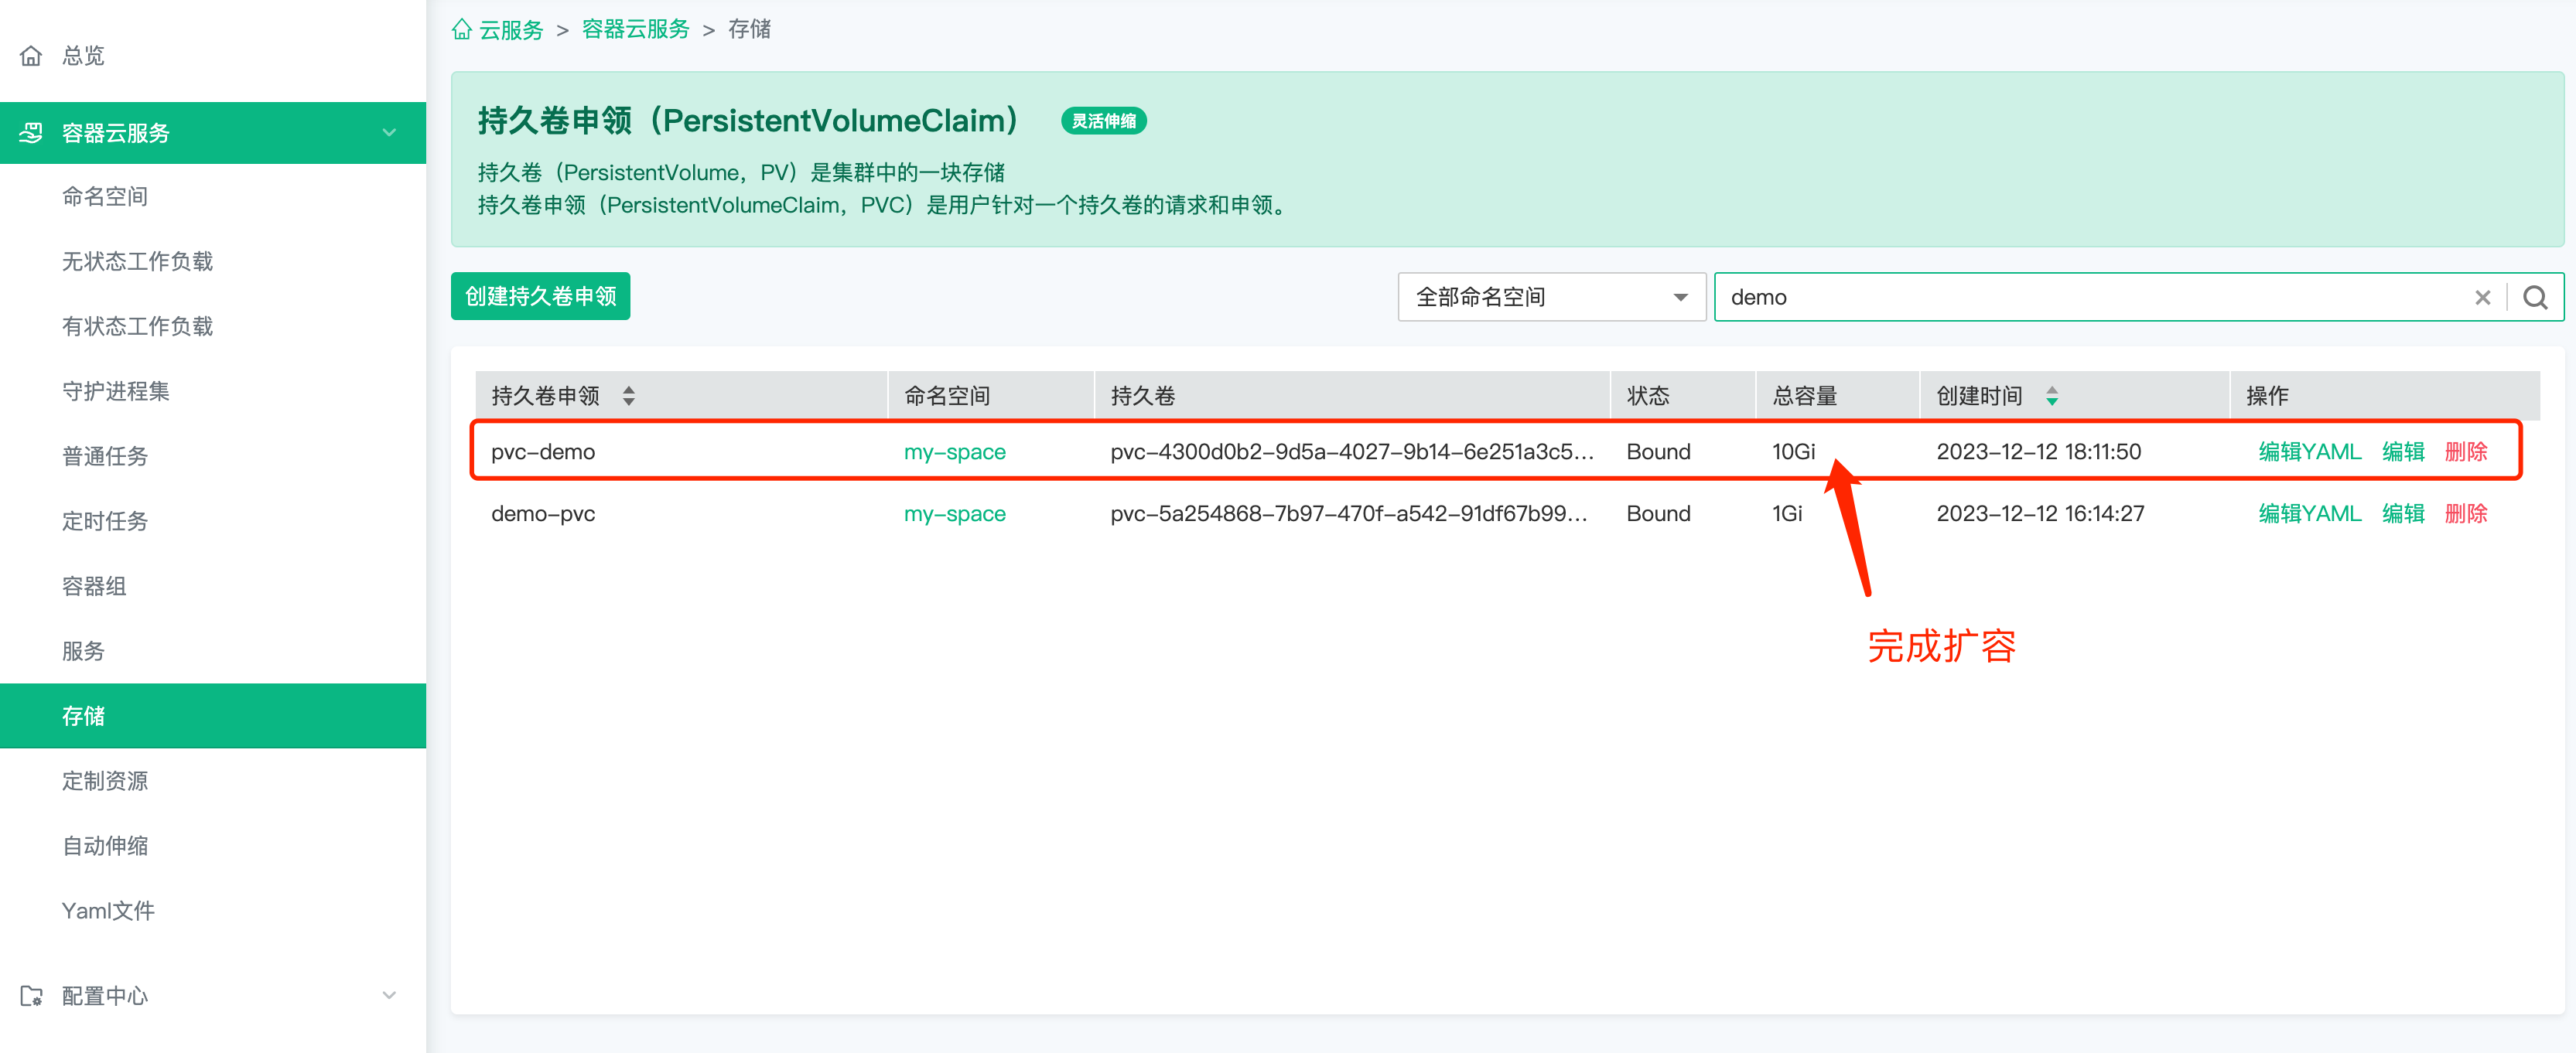Screen dimensions: 2576x1053
Task: Click 云服务 breadcrumb link
Action: click(511, 30)
